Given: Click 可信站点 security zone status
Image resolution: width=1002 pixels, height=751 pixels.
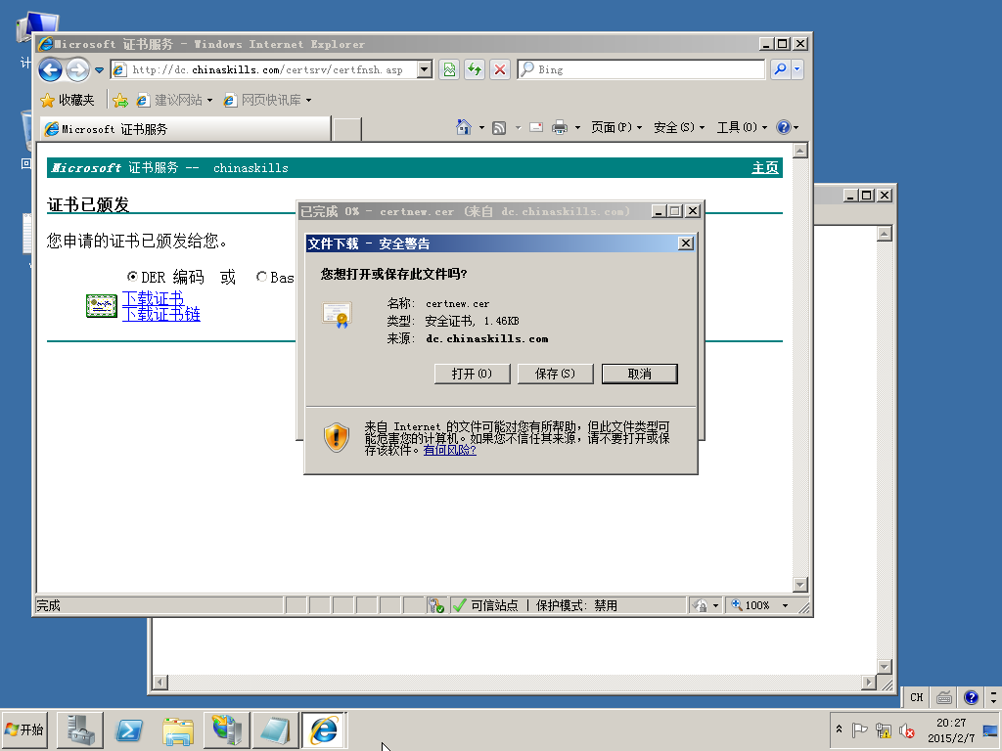Looking at the screenshot, I should pos(494,605).
